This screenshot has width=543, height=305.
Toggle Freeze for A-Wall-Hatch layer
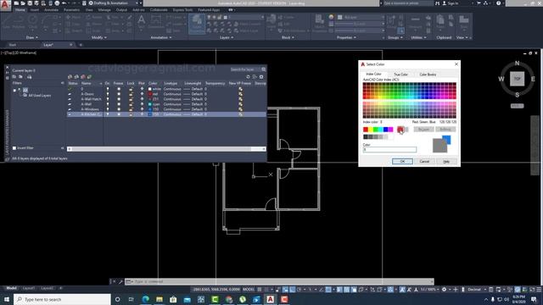coord(119,99)
